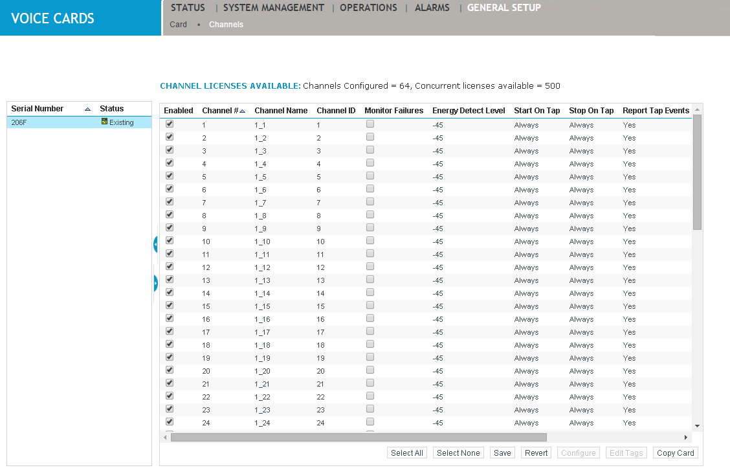Open the OPERATIONS menu
The width and height of the screenshot is (730, 472).
click(368, 8)
